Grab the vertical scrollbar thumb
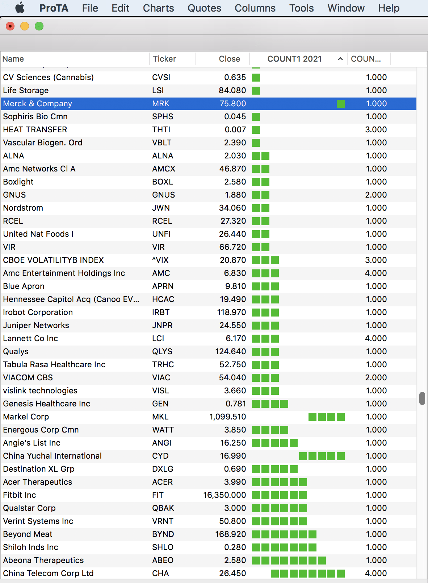Screen dimensions: 428x583 point(422,398)
